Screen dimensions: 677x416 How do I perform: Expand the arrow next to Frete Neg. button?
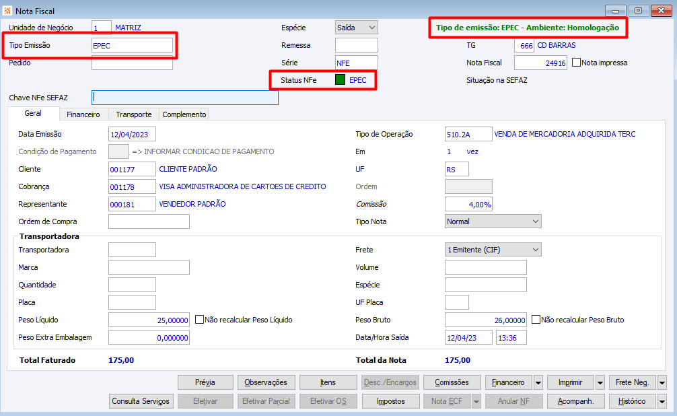pyautogui.click(x=662, y=382)
